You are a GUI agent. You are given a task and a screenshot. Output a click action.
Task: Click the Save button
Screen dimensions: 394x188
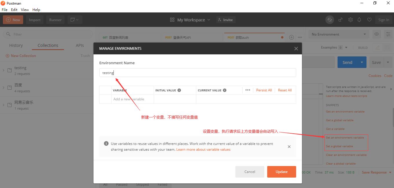point(376,62)
